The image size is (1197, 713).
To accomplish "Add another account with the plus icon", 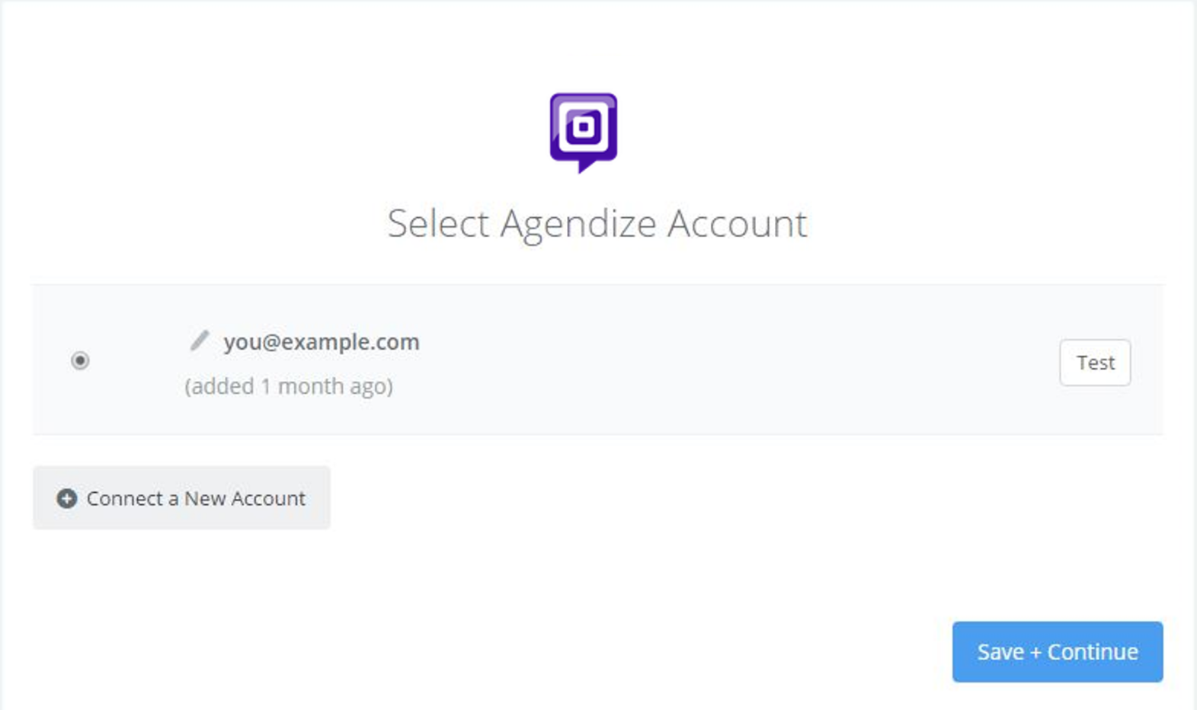I will [67, 498].
